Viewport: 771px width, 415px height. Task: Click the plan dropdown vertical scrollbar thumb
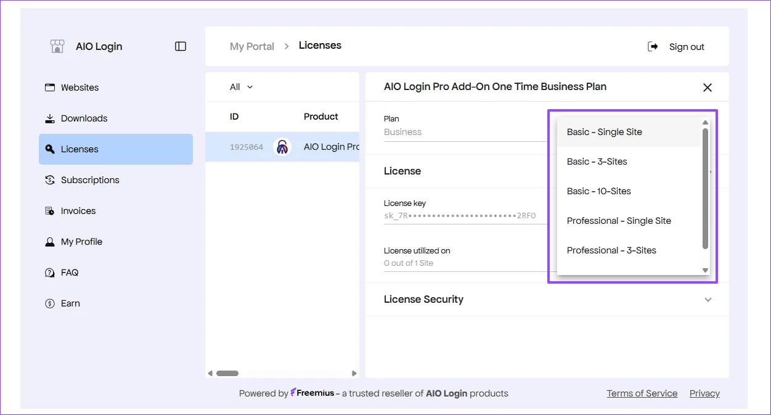(x=706, y=188)
